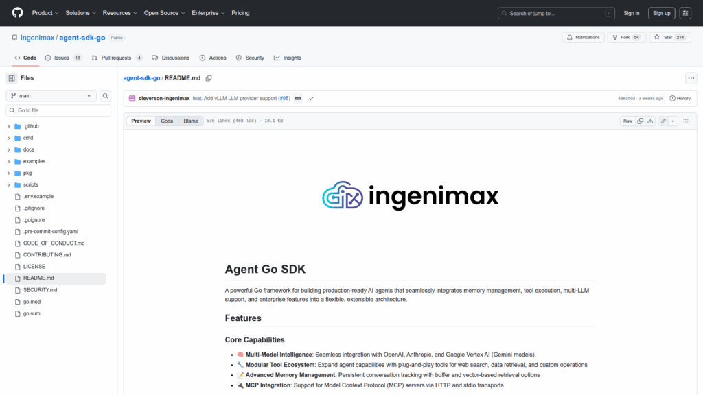
Task: Click the cleverson-ingenimax avatar
Action: 132,99
